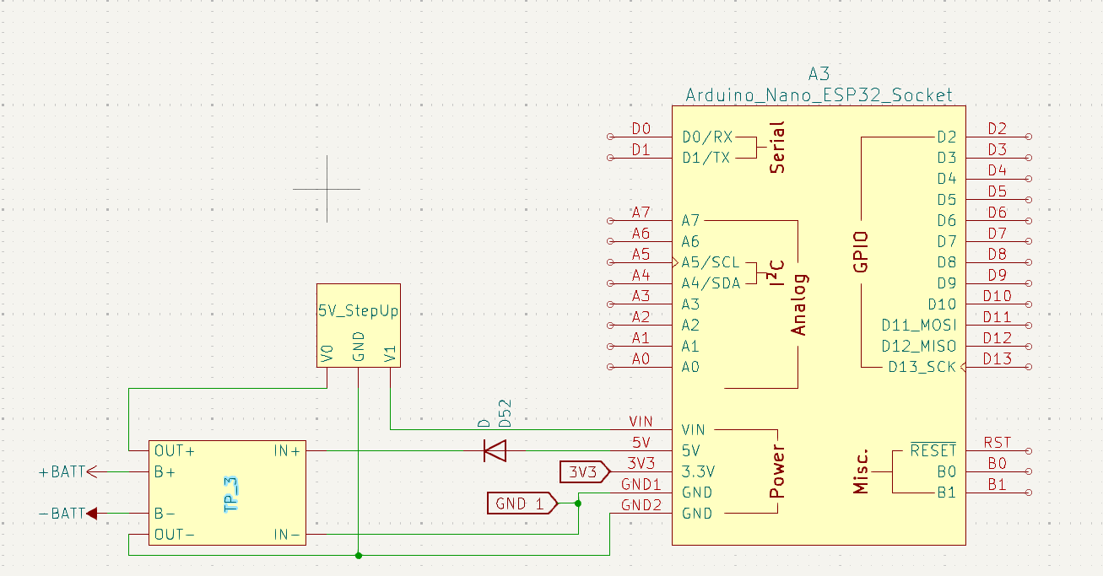Select the red 3V3 net label on pin
1103x576 pixels.
pyautogui.click(x=641, y=464)
